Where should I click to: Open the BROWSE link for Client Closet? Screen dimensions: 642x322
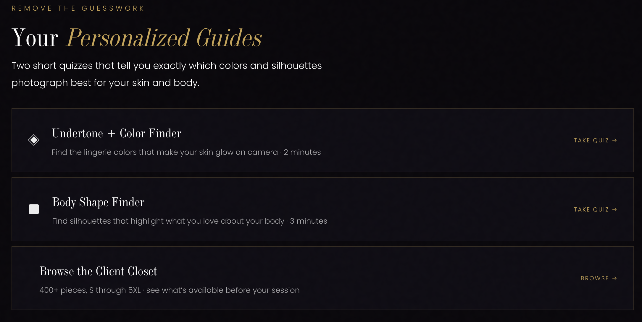pos(599,278)
